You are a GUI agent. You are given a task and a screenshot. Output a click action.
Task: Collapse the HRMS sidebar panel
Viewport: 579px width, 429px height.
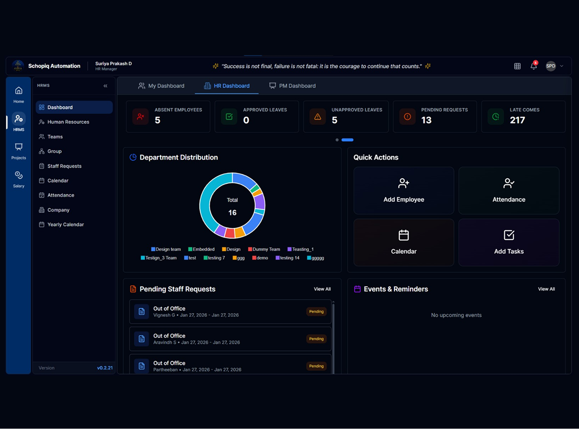point(105,86)
